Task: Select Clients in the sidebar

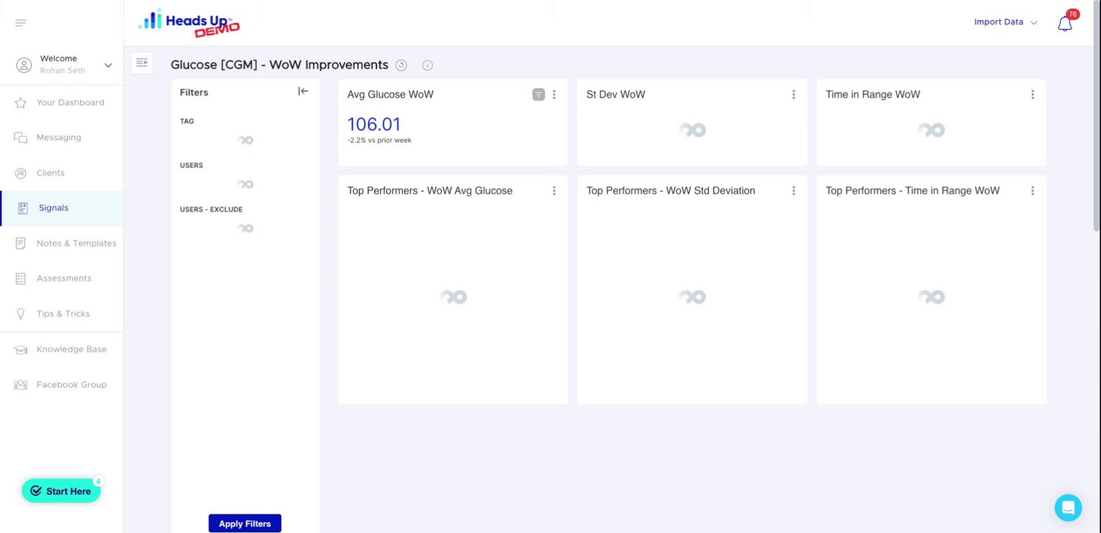Action: coord(50,173)
